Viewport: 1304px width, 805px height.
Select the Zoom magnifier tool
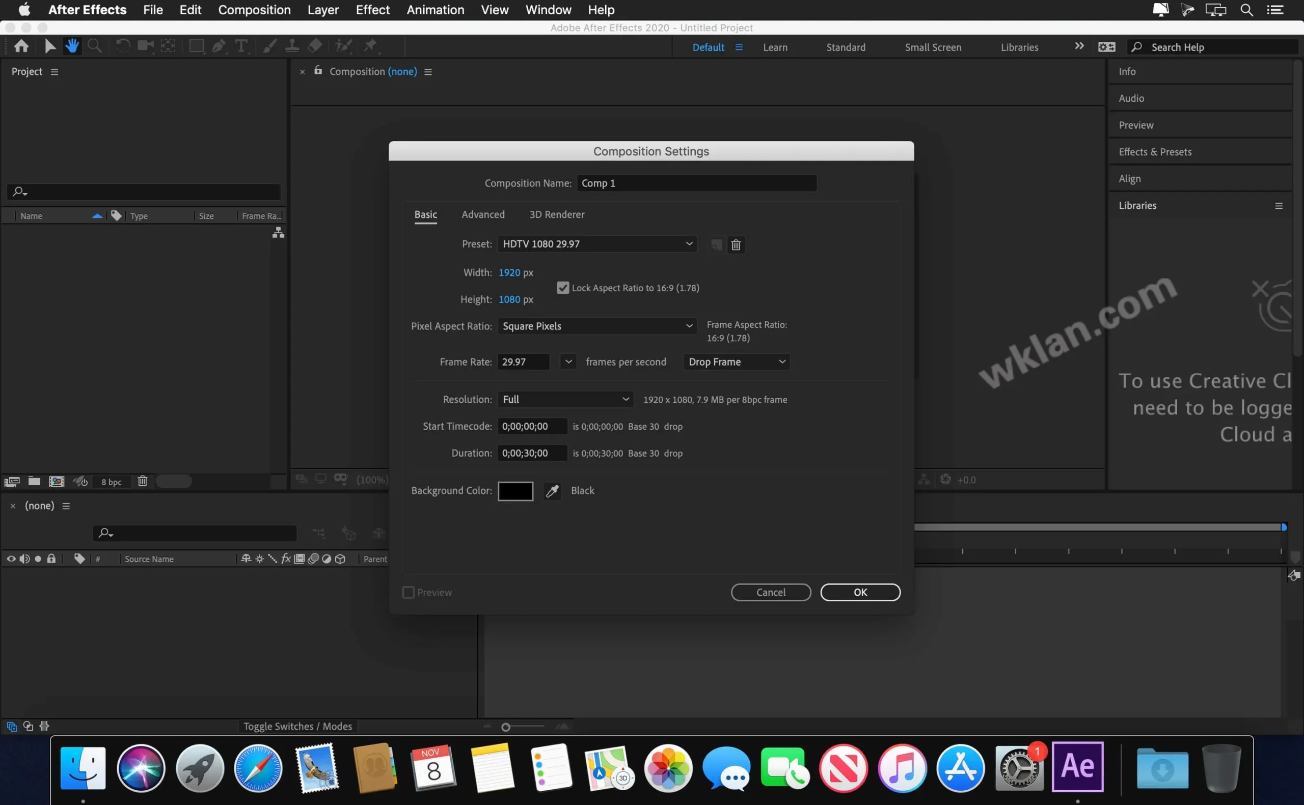point(94,46)
